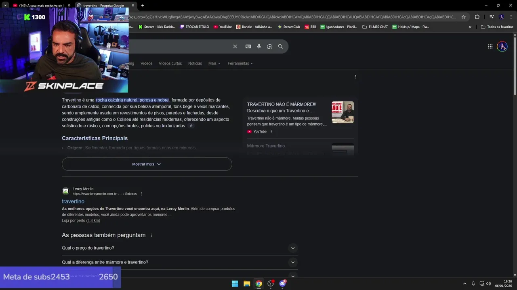Open Leroy Merlin result options menu
The height and width of the screenshot is (290, 517).
[141, 194]
